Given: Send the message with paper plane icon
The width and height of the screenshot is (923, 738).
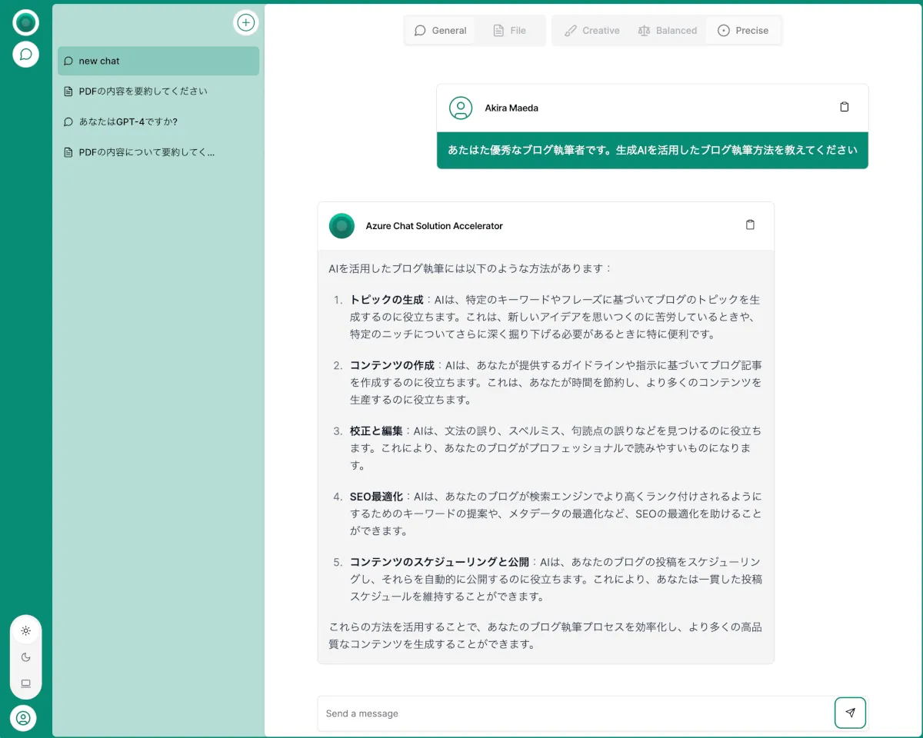Looking at the screenshot, I should [850, 713].
